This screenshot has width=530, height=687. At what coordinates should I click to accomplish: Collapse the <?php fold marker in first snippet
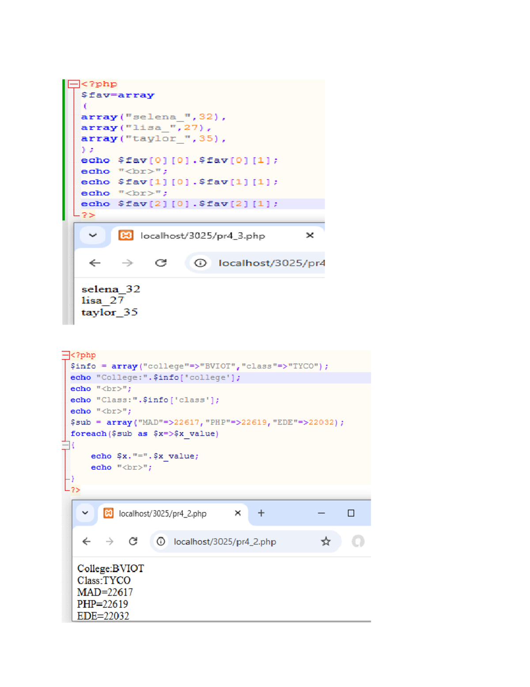(x=73, y=83)
